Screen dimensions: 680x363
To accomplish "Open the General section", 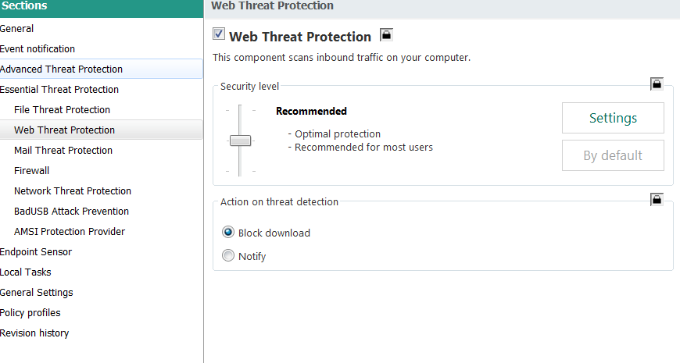I will (17, 29).
